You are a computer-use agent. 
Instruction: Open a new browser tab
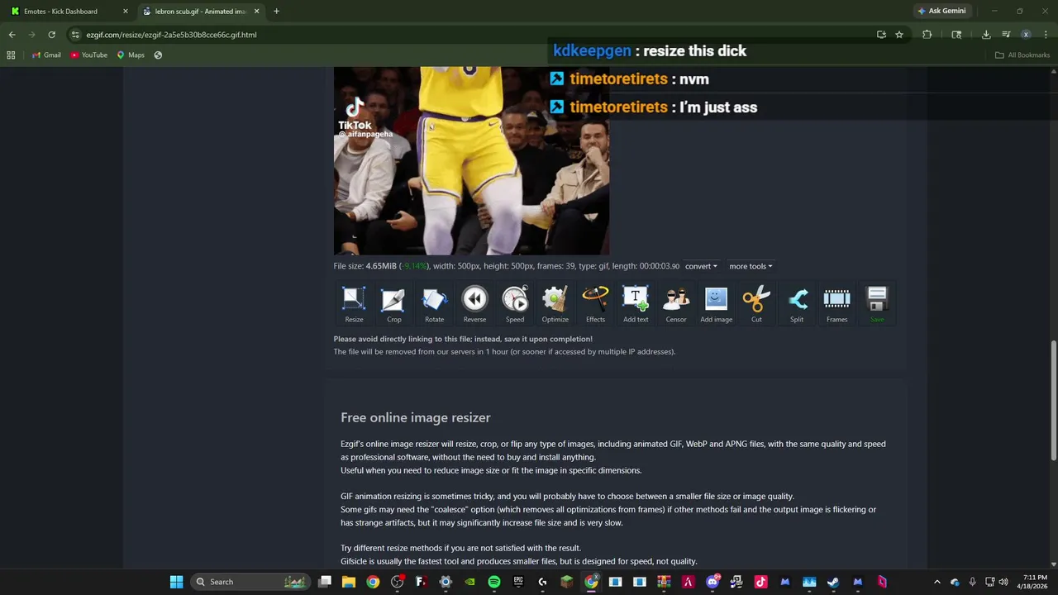(x=276, y=12)
